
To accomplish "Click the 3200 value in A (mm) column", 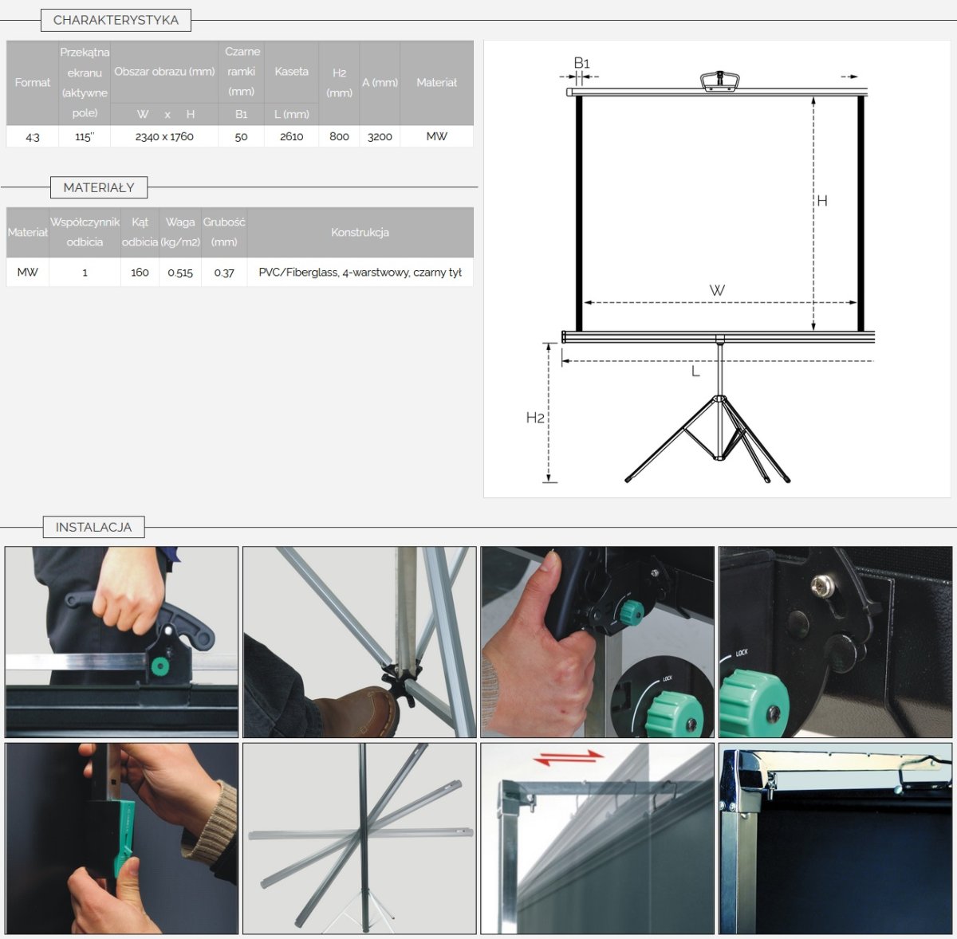I will click(x=380, y=136).
